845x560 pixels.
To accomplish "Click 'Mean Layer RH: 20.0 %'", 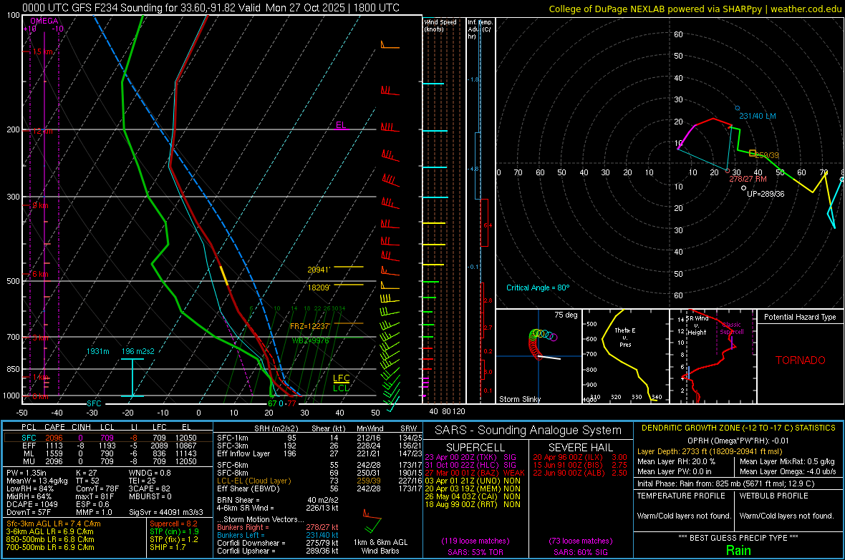I will tap(676, 461).
